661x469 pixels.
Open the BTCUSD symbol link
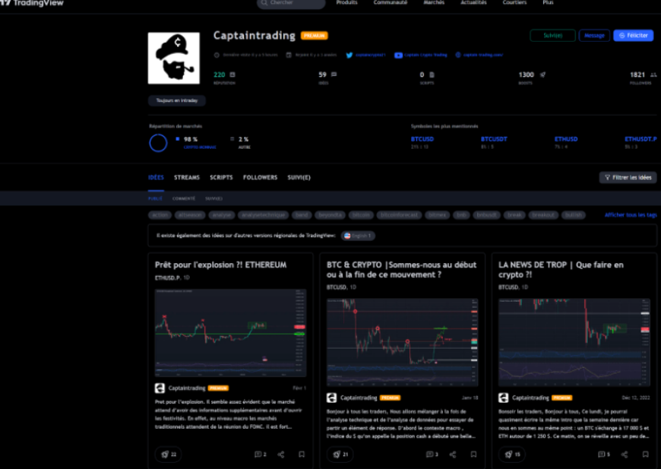421,139
